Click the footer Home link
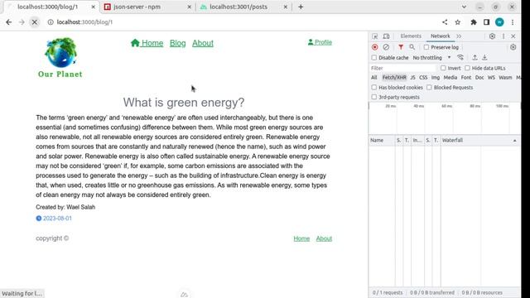Viewport: 530px width, 298px height. 301,238
